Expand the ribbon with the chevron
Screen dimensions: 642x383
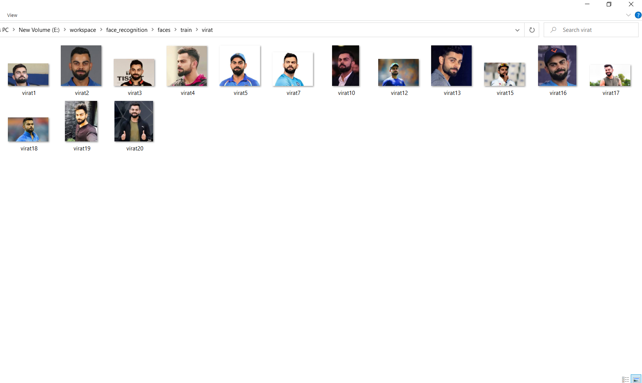[x=628, y=15]
